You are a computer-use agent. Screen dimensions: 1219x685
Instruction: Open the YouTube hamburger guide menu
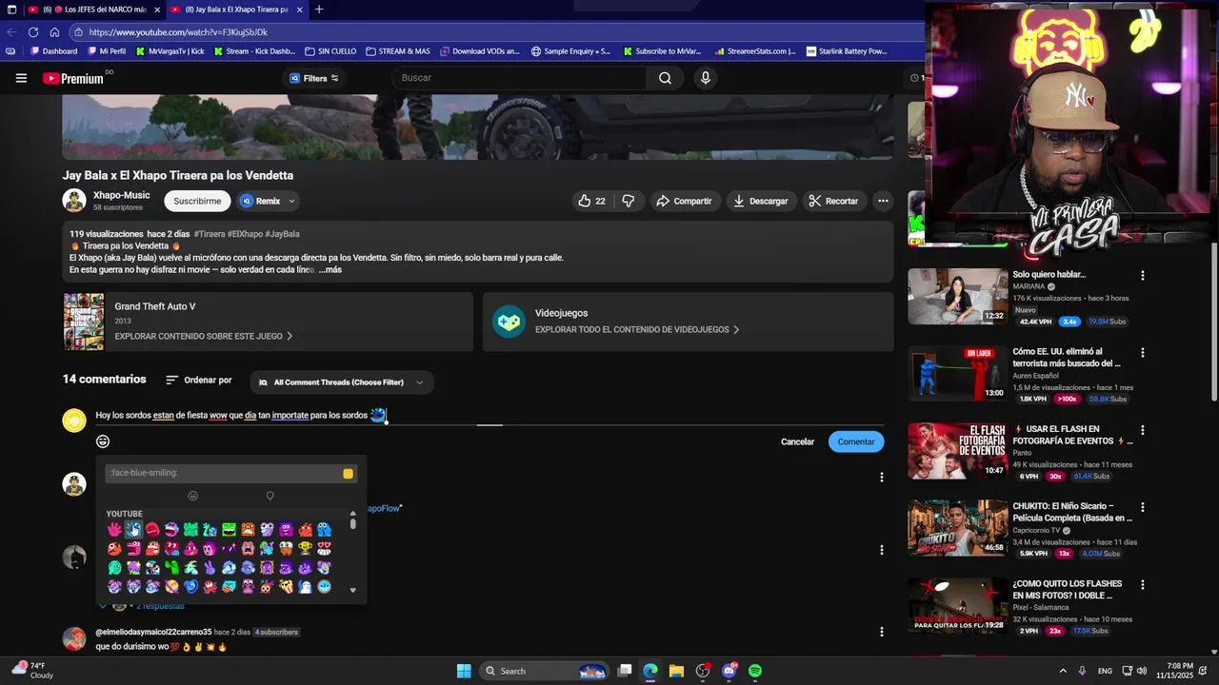[21, 78]
